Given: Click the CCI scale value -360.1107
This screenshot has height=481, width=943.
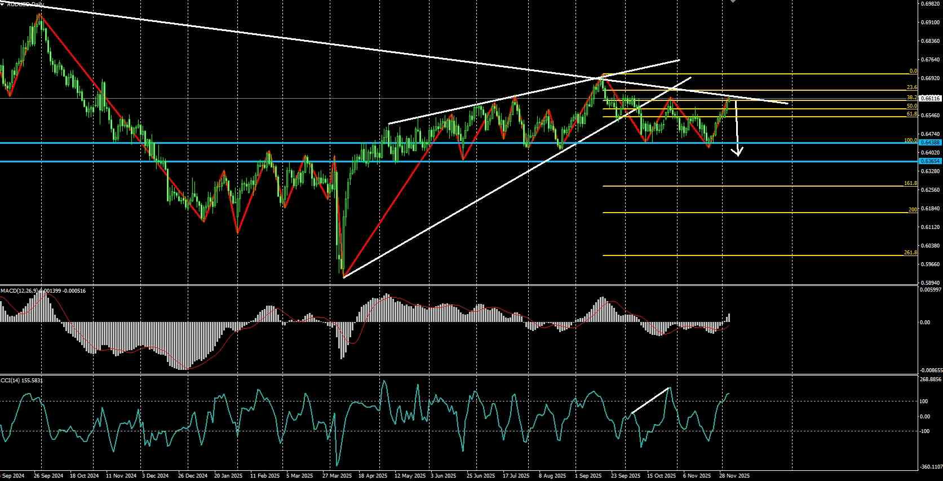Looking at the screenshot, I should [931, 467].
